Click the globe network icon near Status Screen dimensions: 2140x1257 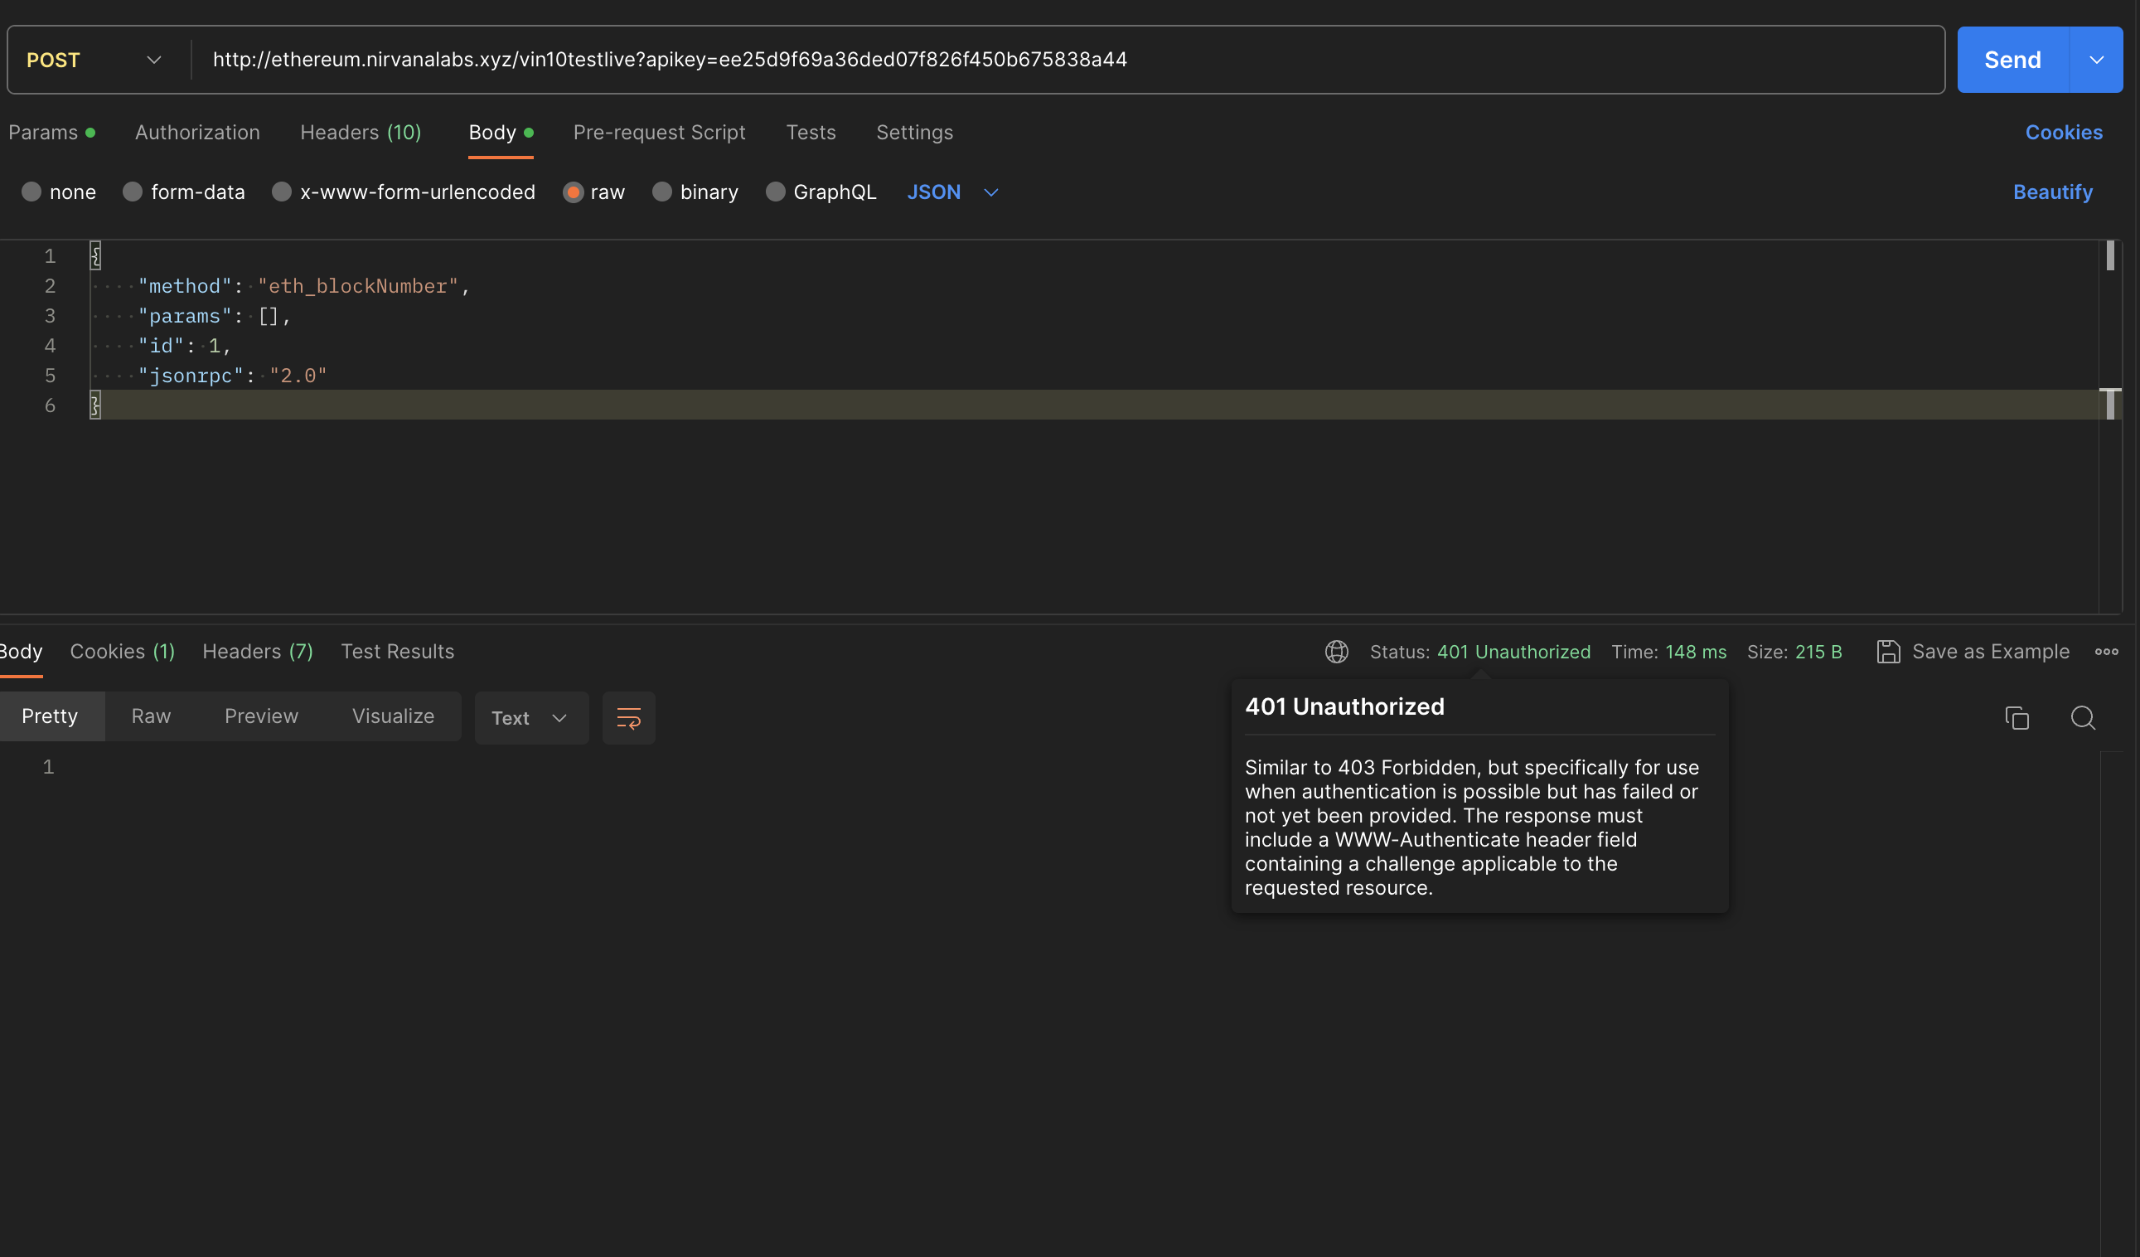[1337, 652]
